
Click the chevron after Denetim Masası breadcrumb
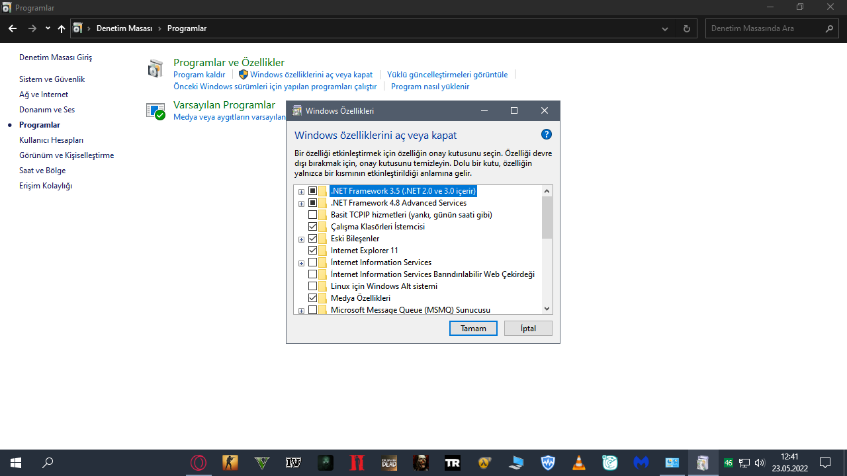159,28
